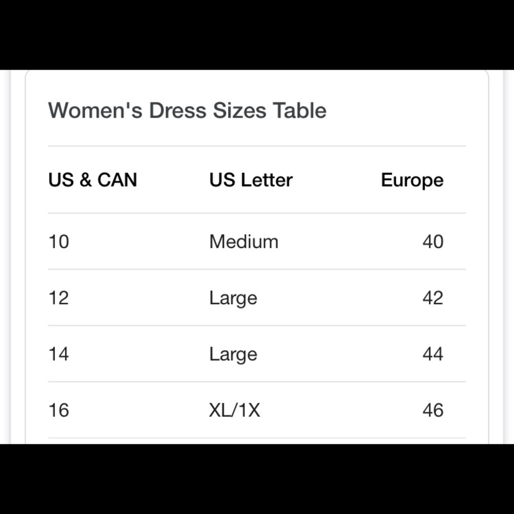Click US & CAN size 10 cell

coord(59,242)
